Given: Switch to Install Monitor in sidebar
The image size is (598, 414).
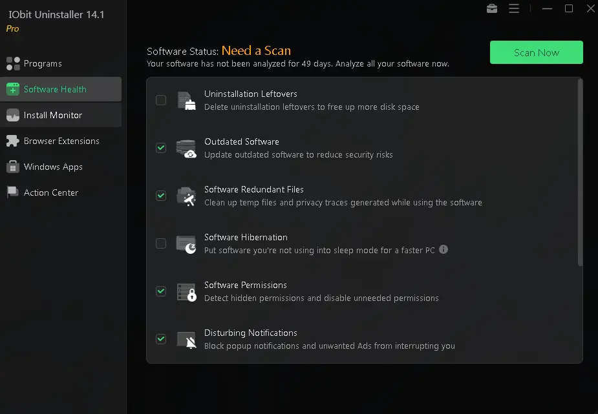Looking at the screenshot, I should [53, 115].
